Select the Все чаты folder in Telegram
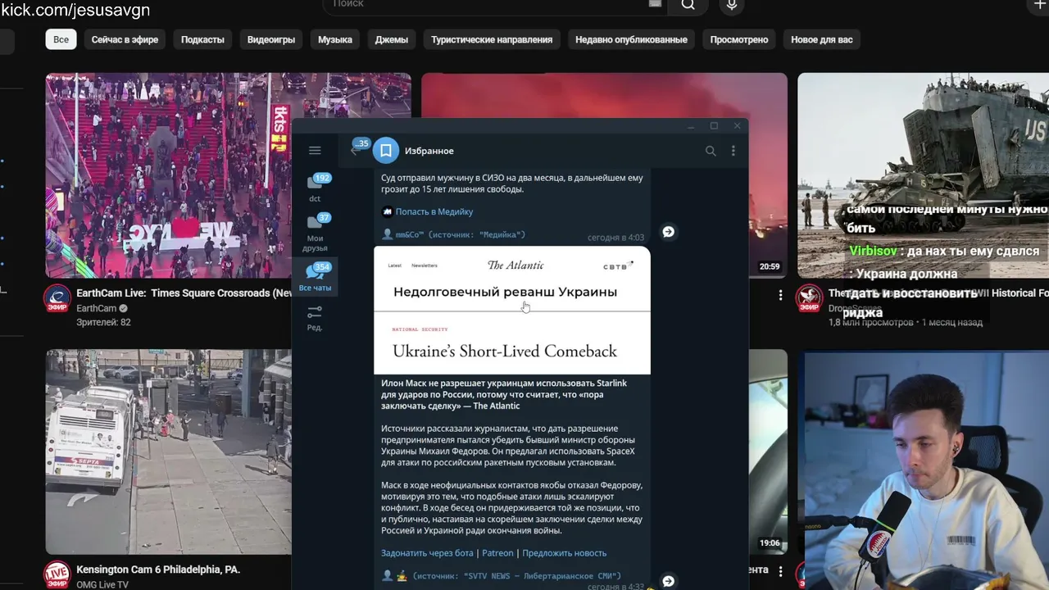This screenshot has width=1049, height=590. 315,278
